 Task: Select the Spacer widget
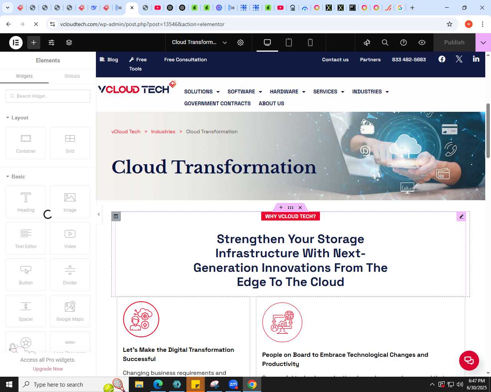click(x=26, y=311)
